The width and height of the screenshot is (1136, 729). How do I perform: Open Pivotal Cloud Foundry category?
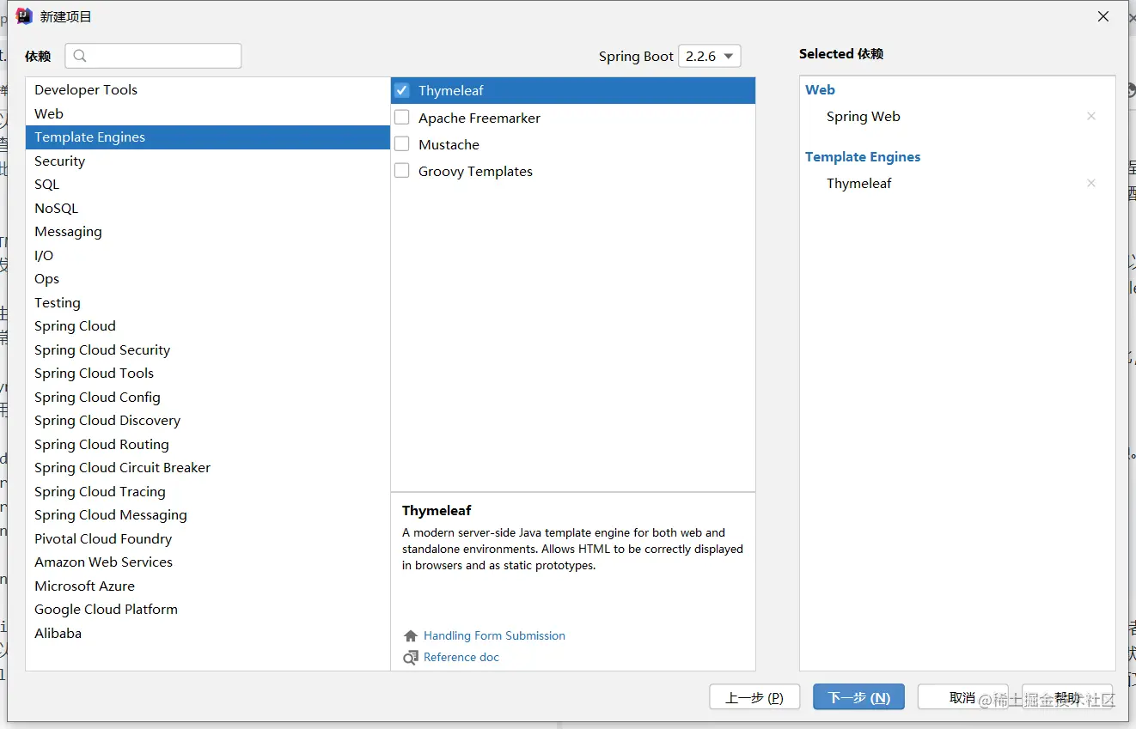(208, 538)
